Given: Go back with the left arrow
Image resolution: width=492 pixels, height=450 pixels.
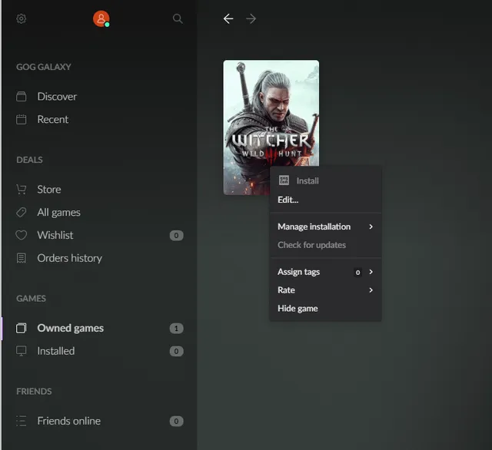Looking at the screenshot, I should [x=228, y=18].
